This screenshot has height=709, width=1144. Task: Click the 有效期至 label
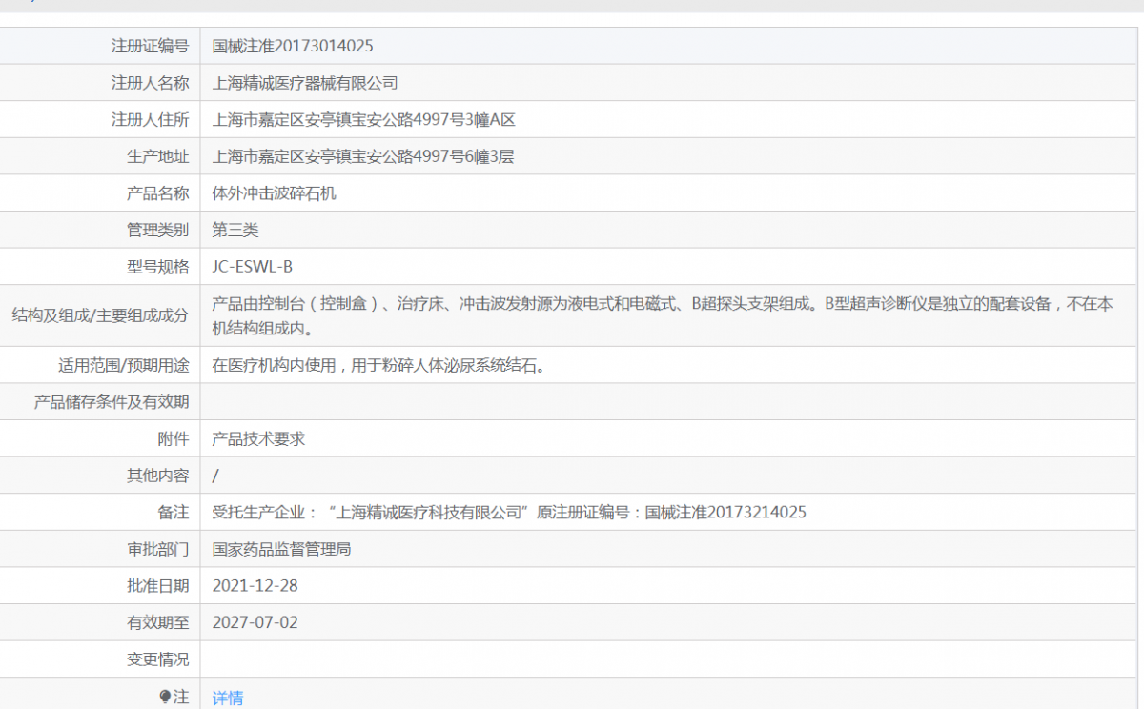(x=157, y=622)
